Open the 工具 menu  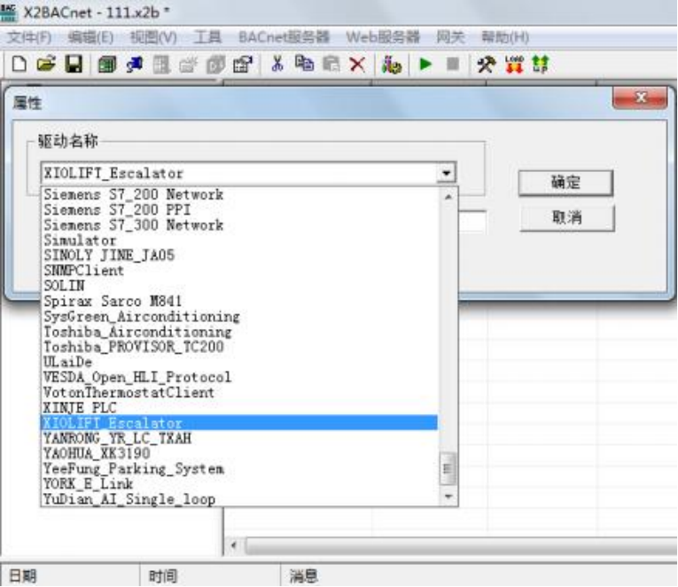(207, 37)
